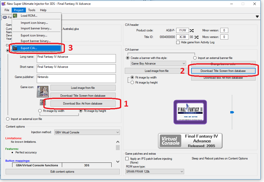The height and width of the screenshot is (182, 264).
Task: Click the Title ID input field
Action: pyautogui.click(x=183, y=37)
